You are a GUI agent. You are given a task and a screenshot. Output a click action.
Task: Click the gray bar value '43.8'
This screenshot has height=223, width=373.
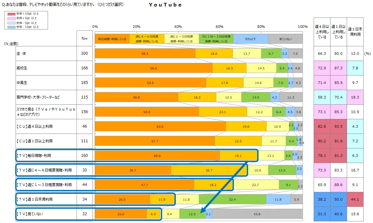click(257, 214)
